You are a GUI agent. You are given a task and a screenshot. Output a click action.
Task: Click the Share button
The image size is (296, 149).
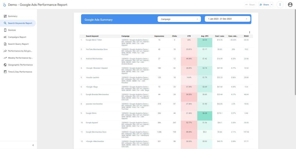[265, 4]
